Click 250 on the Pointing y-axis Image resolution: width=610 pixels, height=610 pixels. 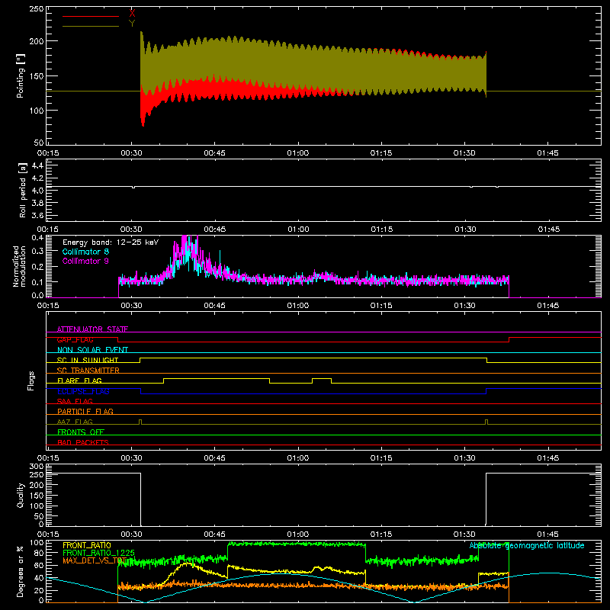(36, 9)
